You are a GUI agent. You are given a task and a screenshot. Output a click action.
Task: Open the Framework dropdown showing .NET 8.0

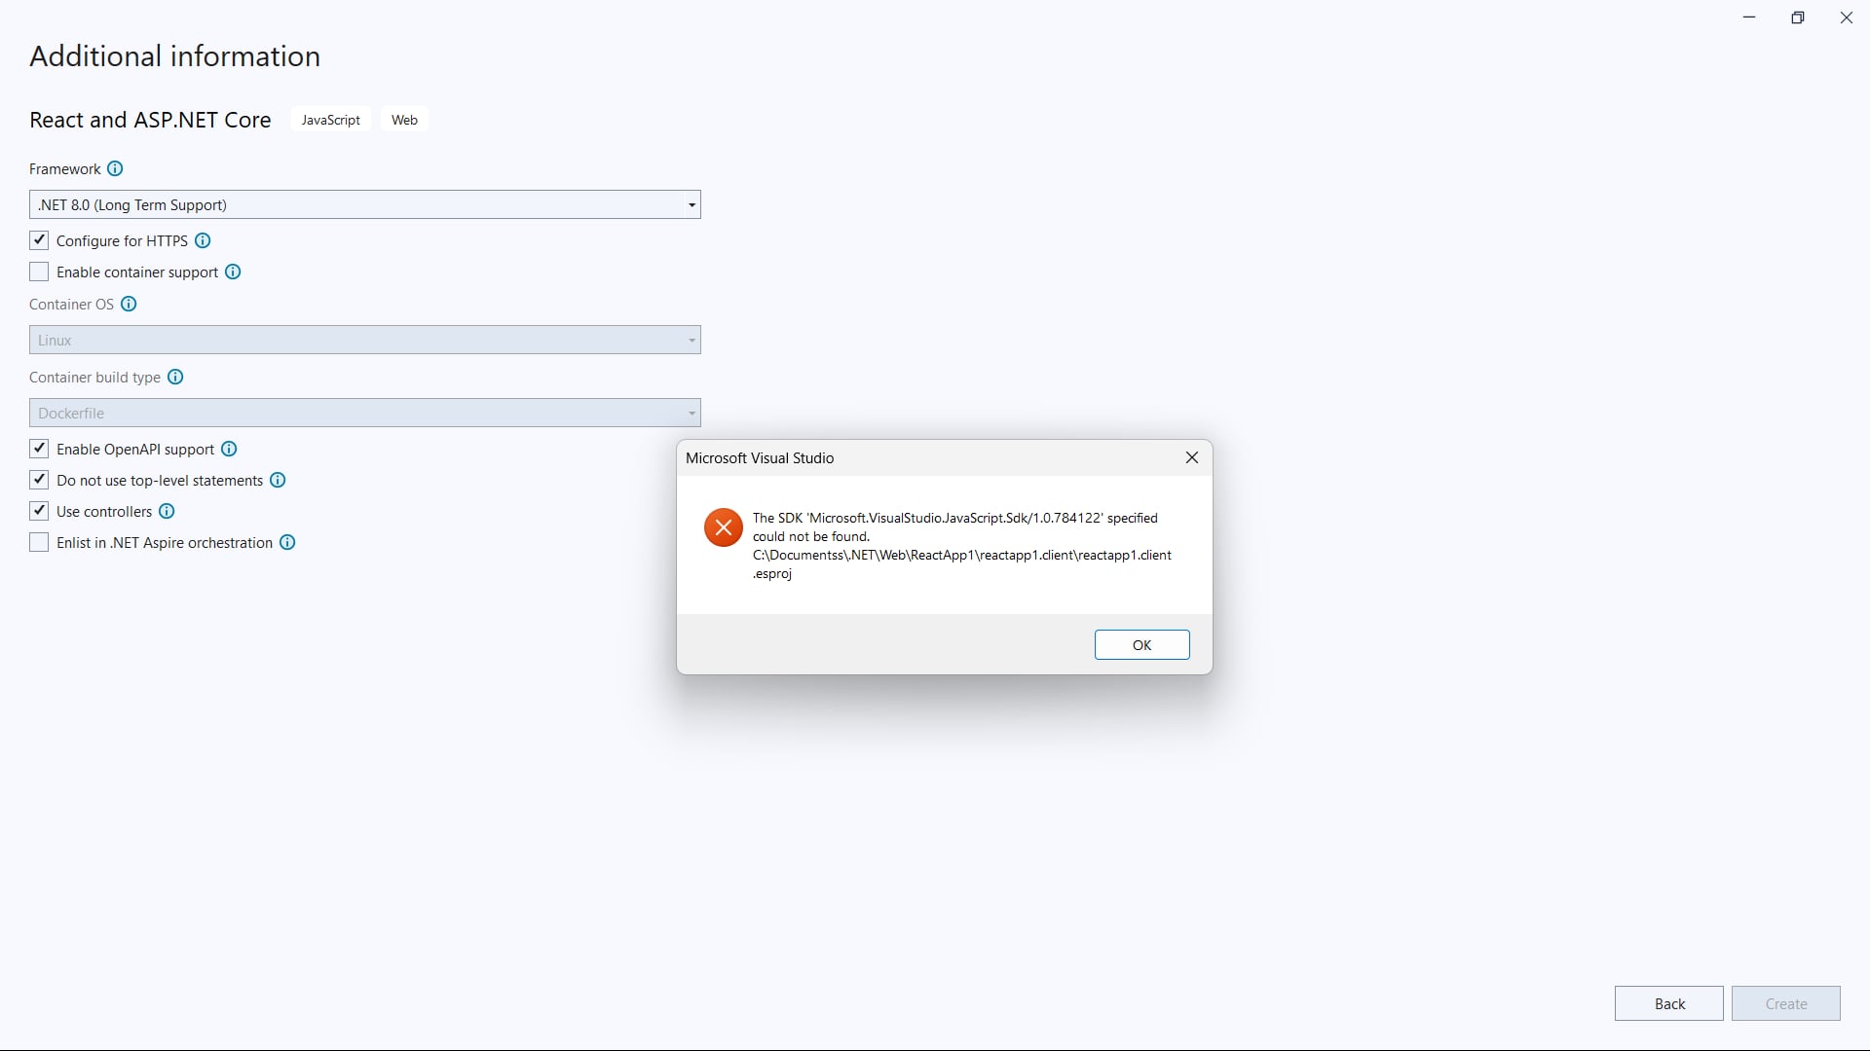pos(365,204)
